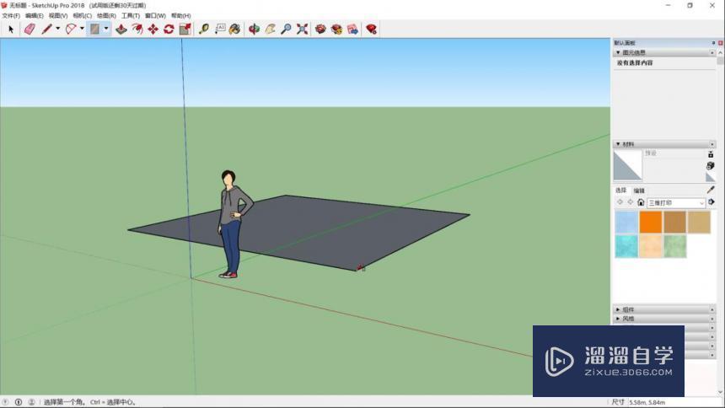The height and width of the screenshot is (408, 725).
Task: Click the materials forward arrow
Action: pyautogui.click(x=631, y=202)
